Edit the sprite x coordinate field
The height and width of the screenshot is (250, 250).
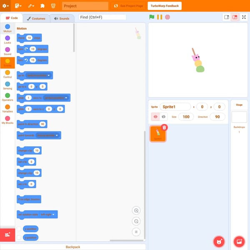coord(202,107)
